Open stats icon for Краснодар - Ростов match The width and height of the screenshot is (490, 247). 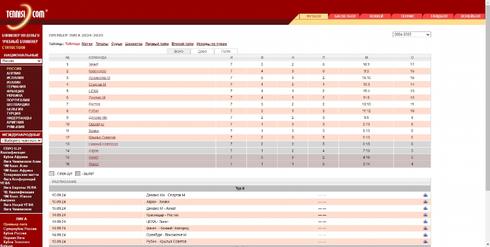pos(425,215)
